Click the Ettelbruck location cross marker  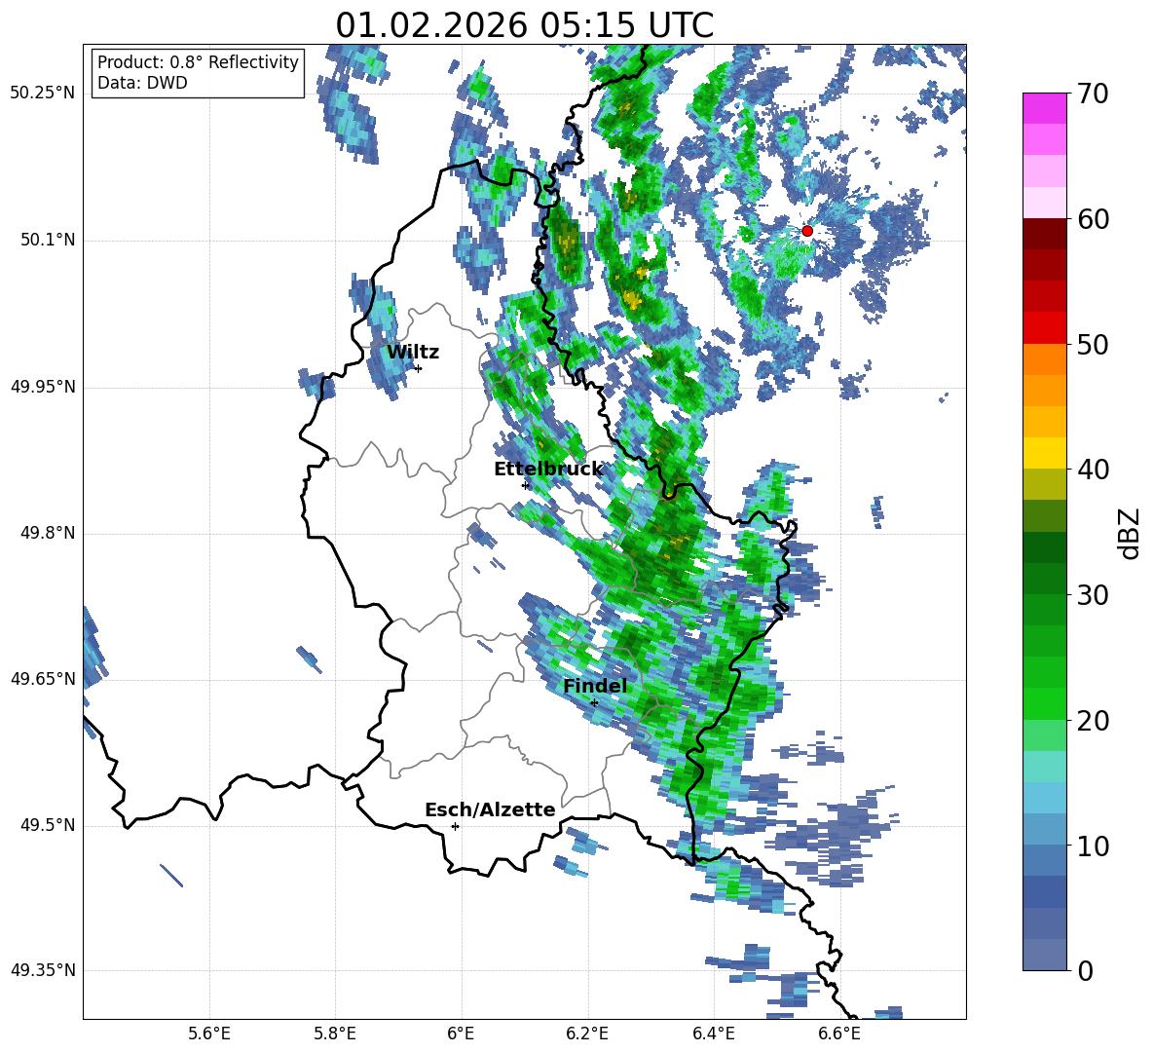[525, 485]
